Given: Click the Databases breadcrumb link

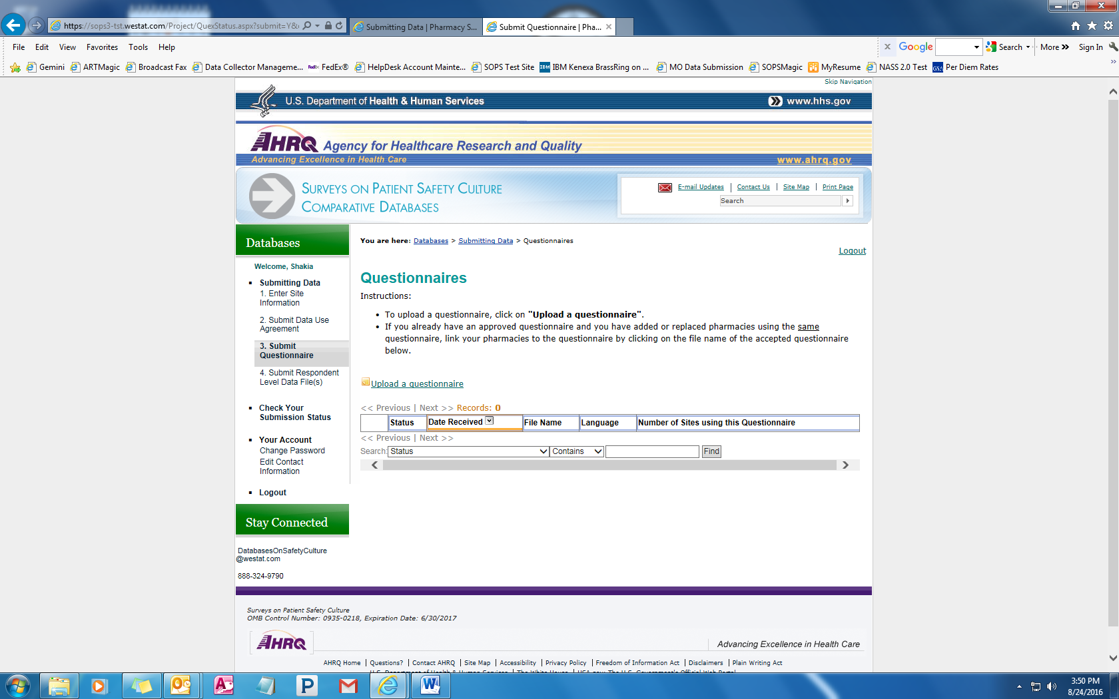Looking at the screenshot, I should pos(431,241).
